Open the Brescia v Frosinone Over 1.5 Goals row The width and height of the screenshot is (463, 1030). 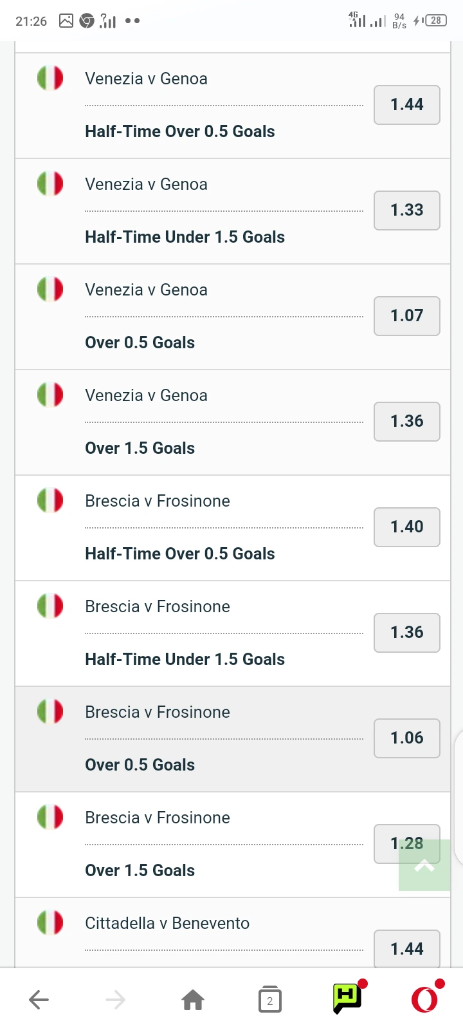233,845
